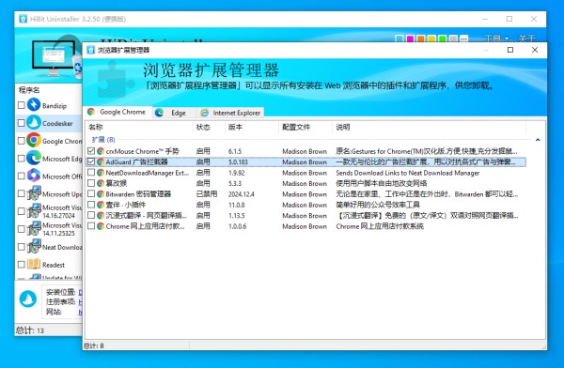
Task: Tick the 沉浸式翻译 extension checkbox
Action: click(x=91, y=215)
